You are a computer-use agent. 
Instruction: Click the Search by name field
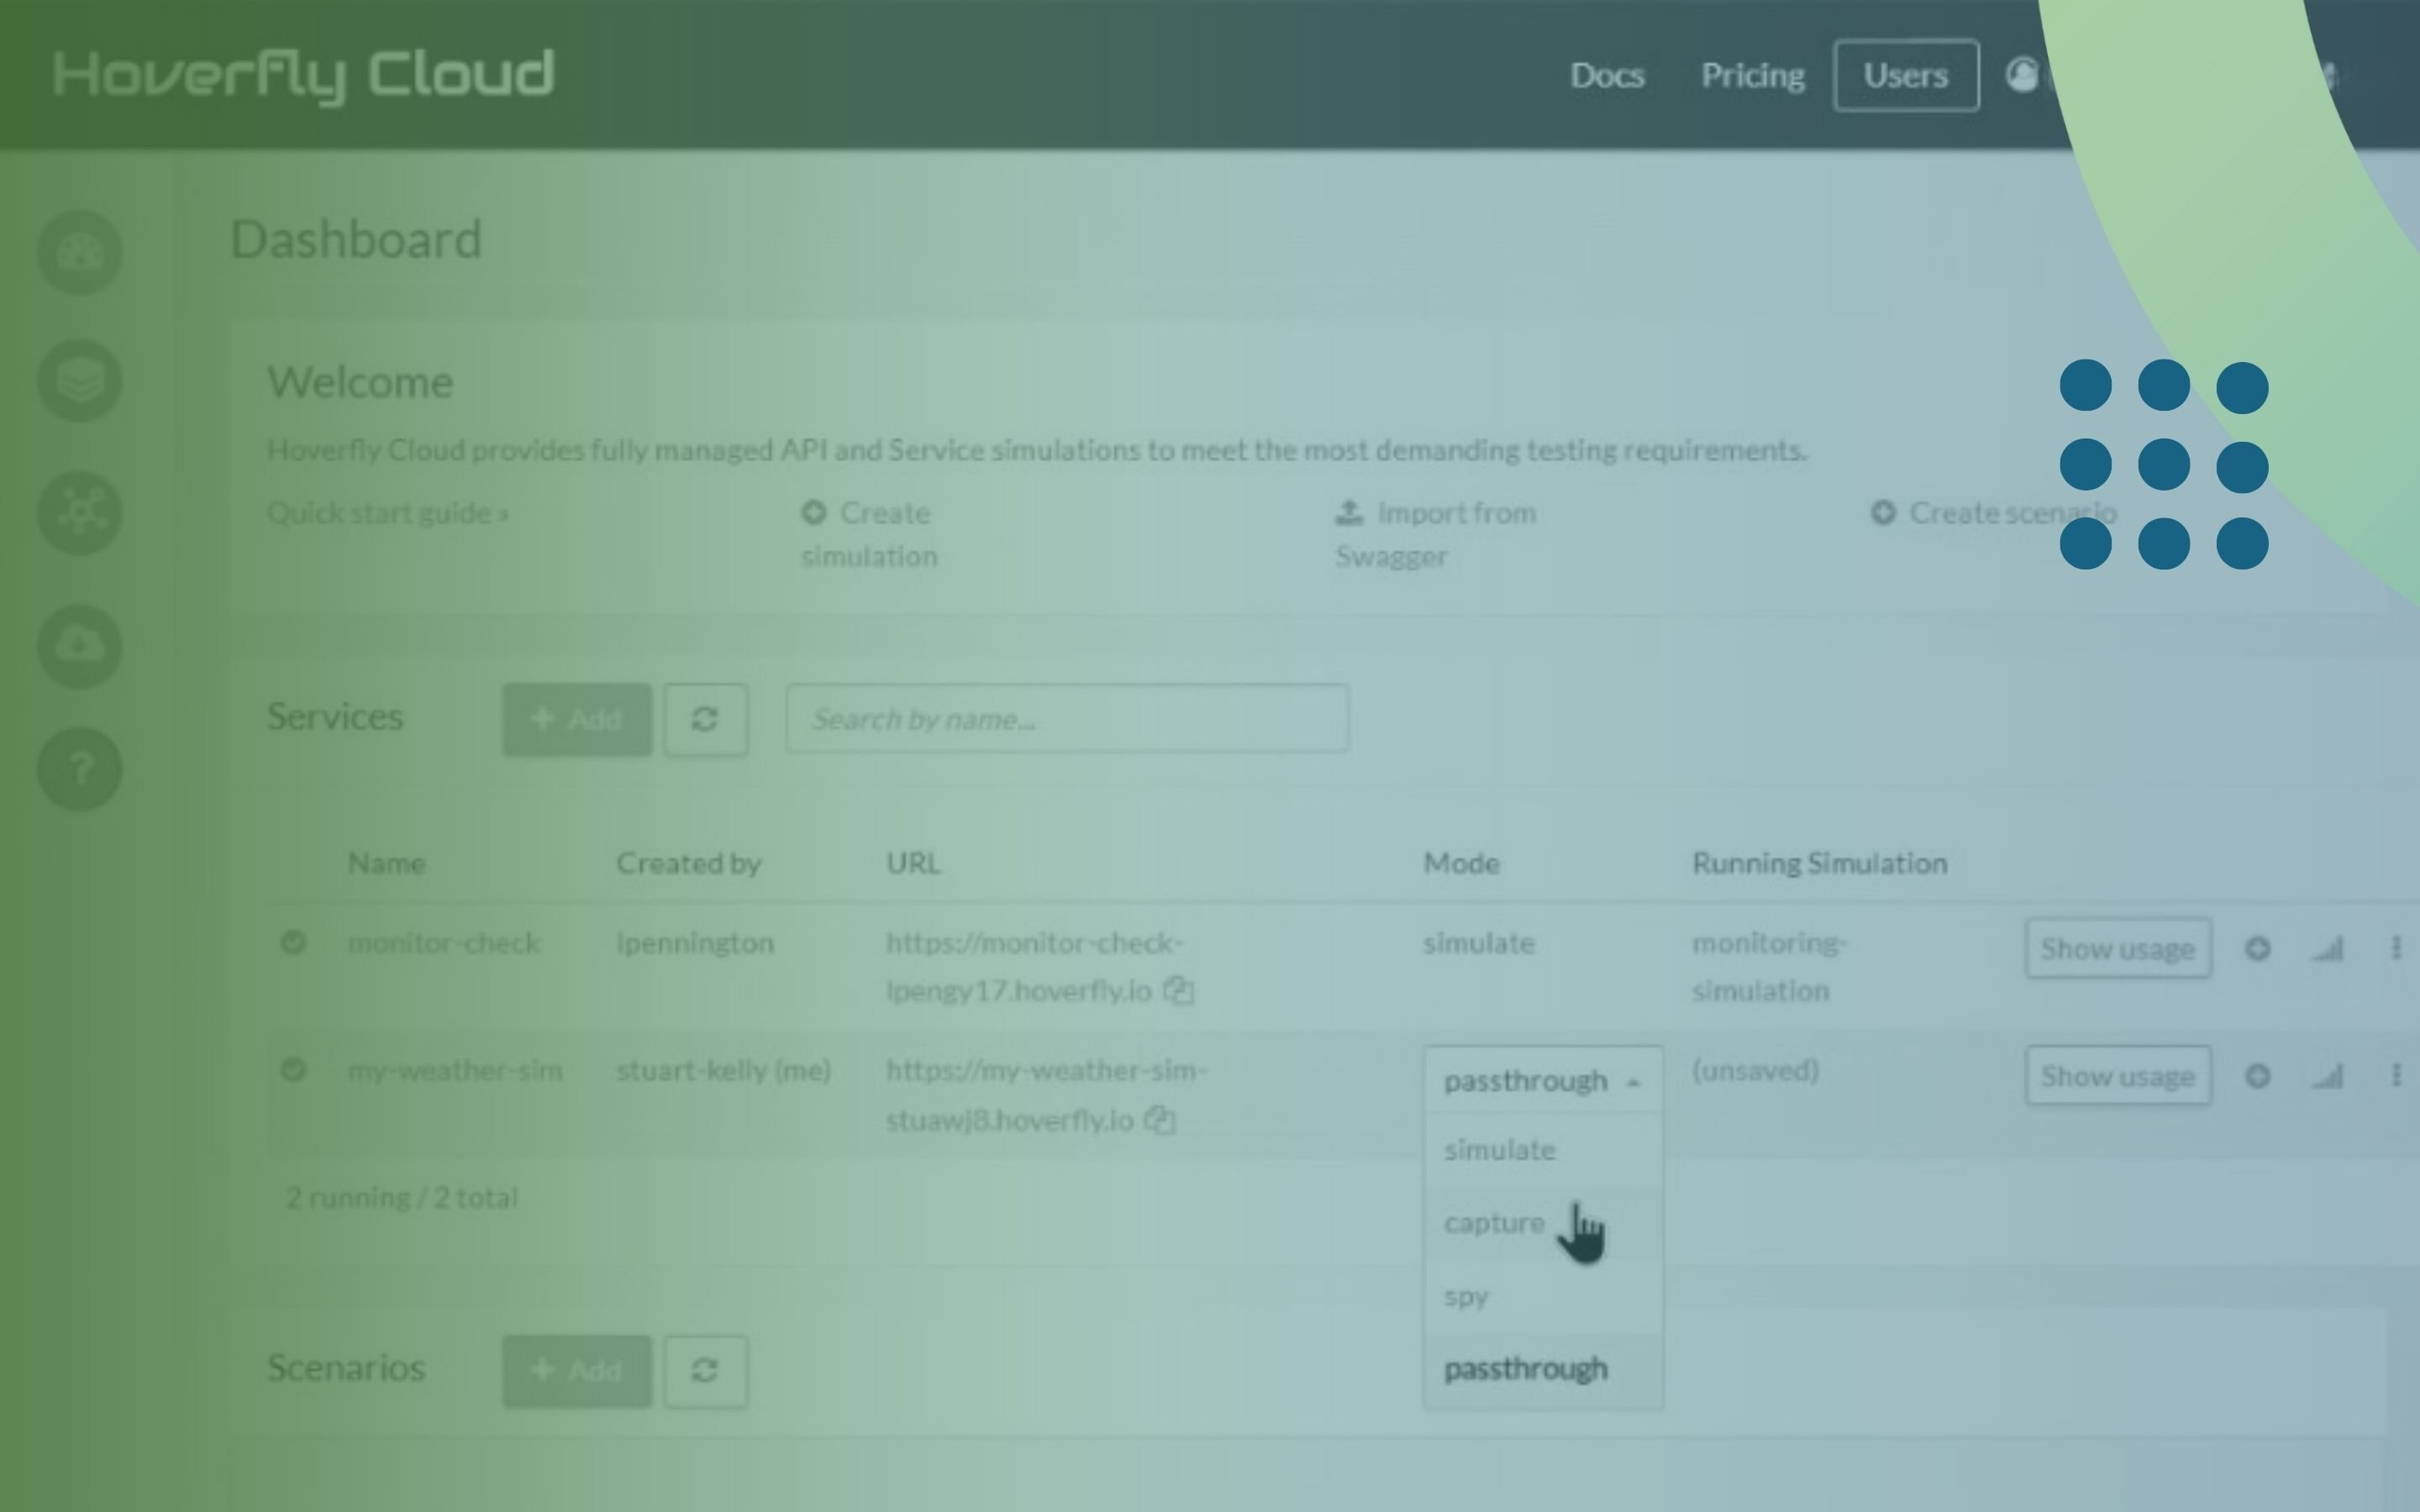click(1066, 719)
